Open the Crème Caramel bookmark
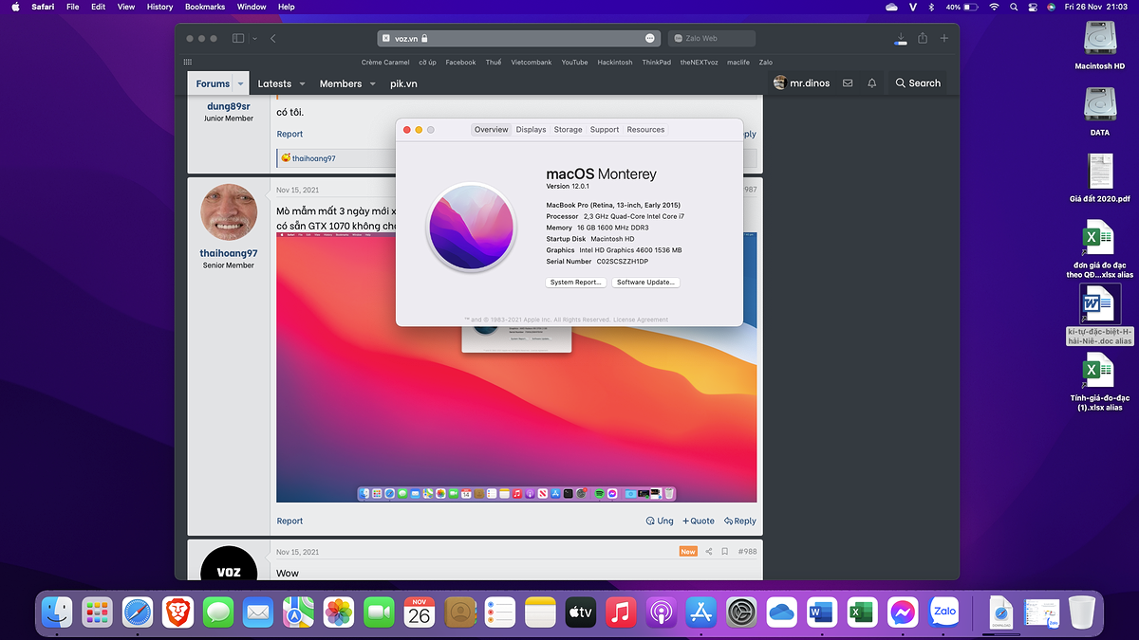This screenshot has width=1139, height=640. pos(385,62)
